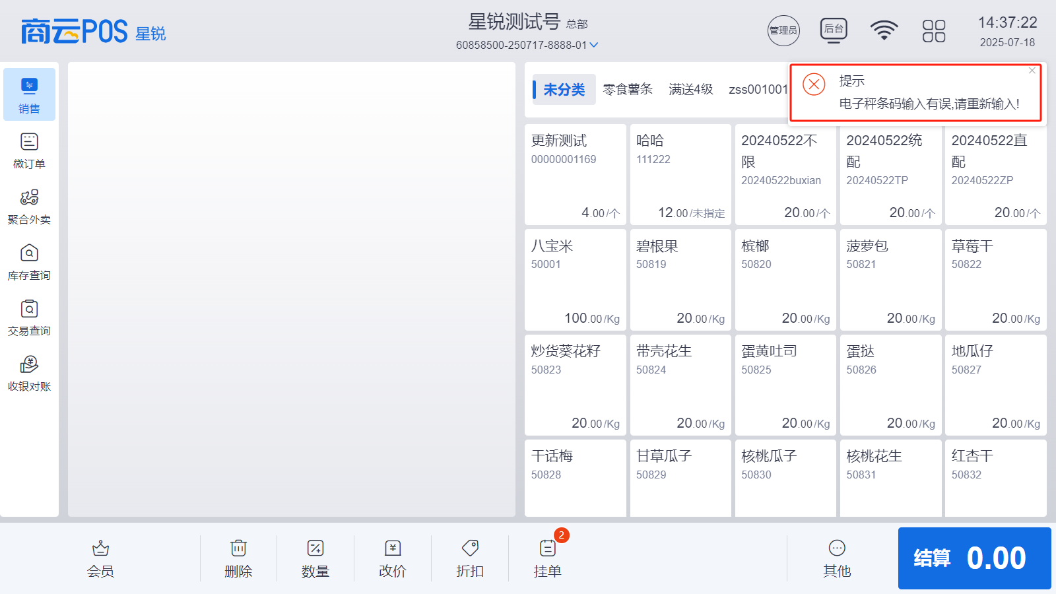Image resolution: width=1056 pixels, height=594 pixels.
Task: Select 菠萝包 product card
Action: tap(891, 280)
